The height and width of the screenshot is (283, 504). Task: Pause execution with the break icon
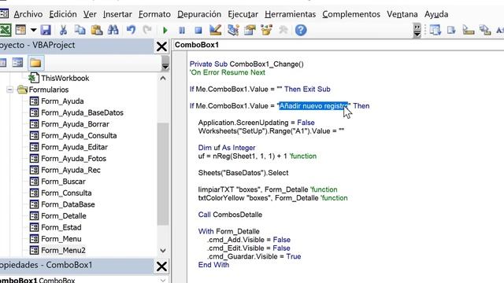tap(182, 30)
